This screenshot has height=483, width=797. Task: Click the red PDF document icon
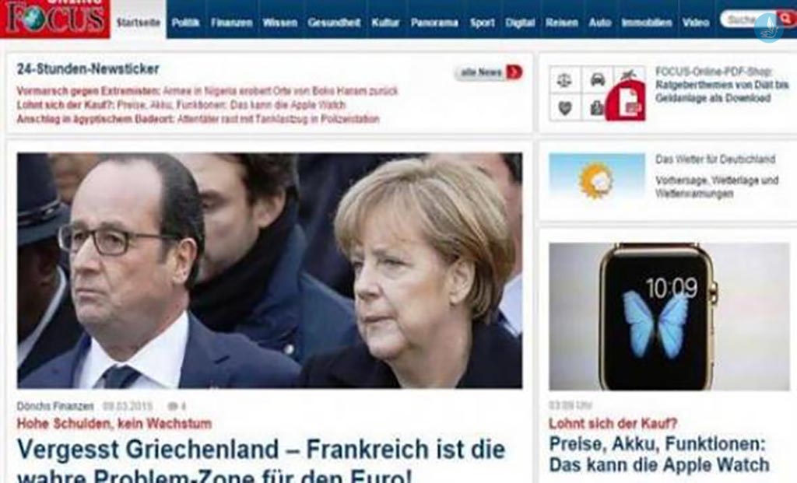tap(627, 100)
